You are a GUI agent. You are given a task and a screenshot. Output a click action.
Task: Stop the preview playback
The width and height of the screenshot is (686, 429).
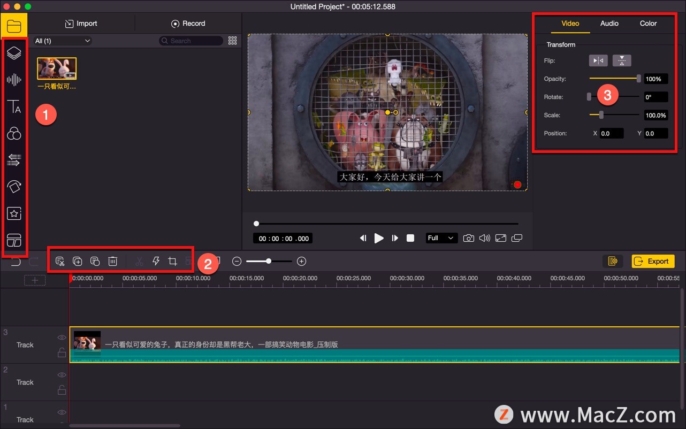[x=410, y=238]
